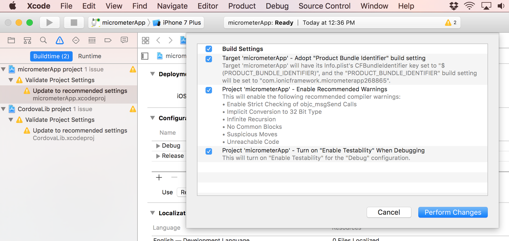
Task: Open the Symbol navigator
Action: pos(27,40)
